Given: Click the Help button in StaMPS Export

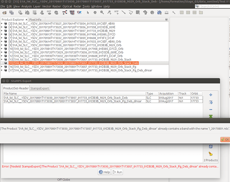Looking at the screenshot, I should click(104, 172).
